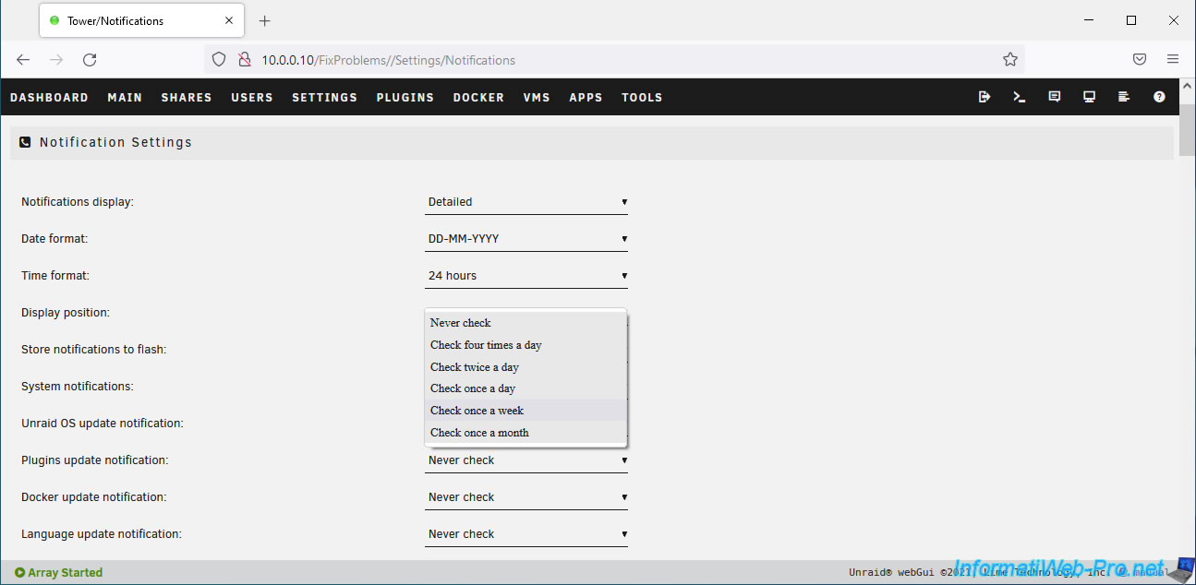Open the system Log icon
The image size is (1196, 585).
[x=1124, y=97]
